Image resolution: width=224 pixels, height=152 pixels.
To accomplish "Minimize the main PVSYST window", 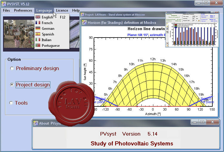I will pyautogui.click(x=199, y=3).
